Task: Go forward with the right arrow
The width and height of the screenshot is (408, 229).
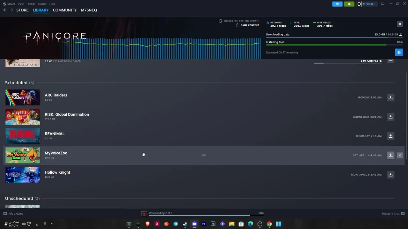Action: click(x=11, y=10)
